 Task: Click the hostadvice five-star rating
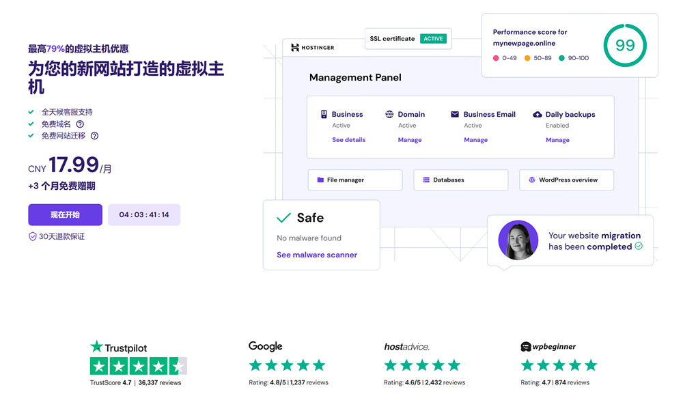coord(422,365)
